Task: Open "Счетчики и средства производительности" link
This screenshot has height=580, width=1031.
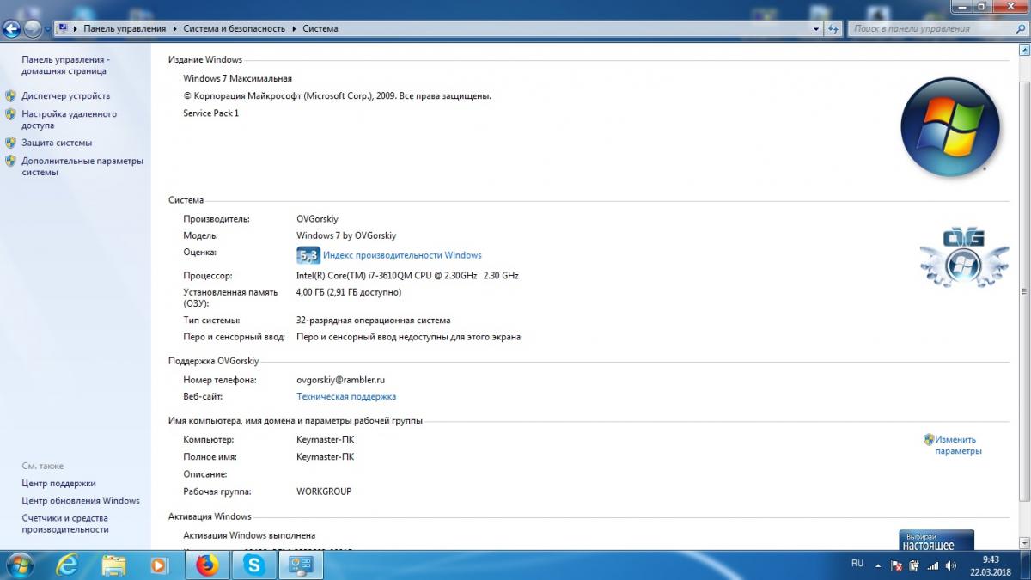Action: click(65, 523)
